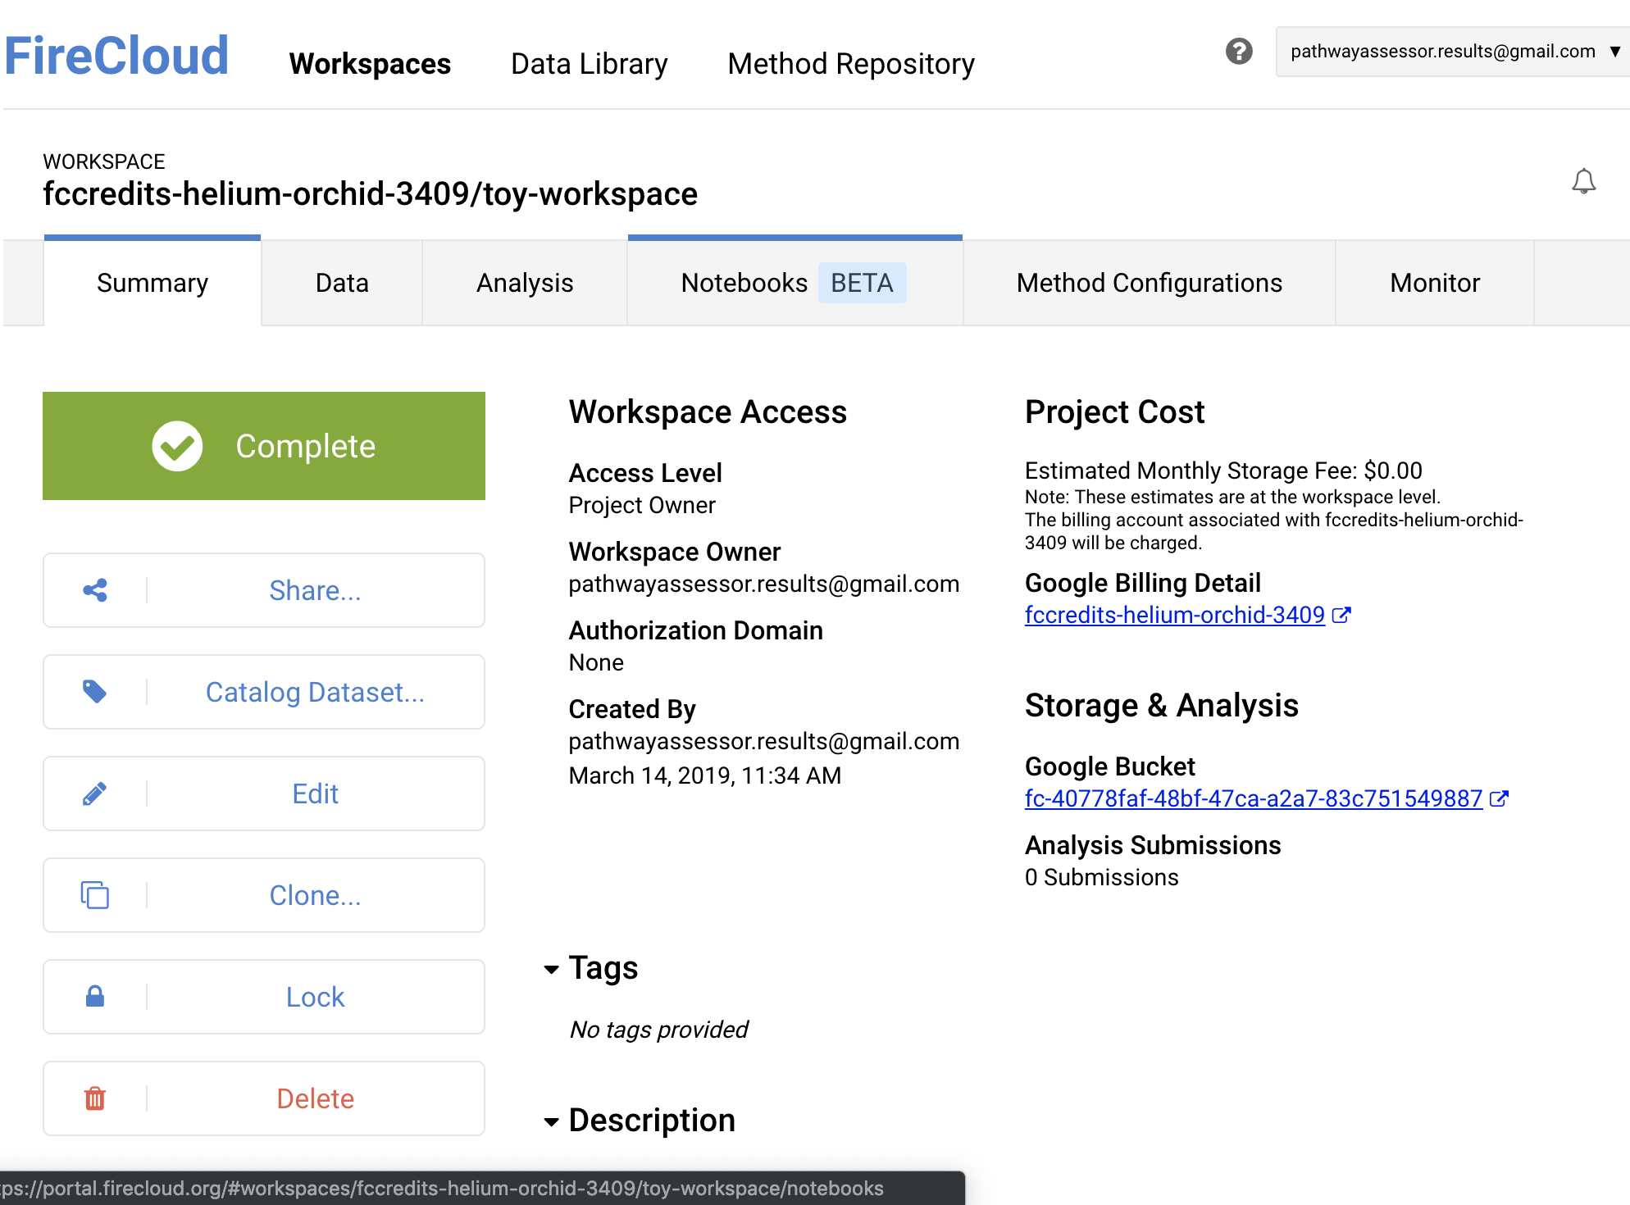The width and height of the screenshot is (1630, 1205).
Task: Click the Edit button label
Action: 315,793
